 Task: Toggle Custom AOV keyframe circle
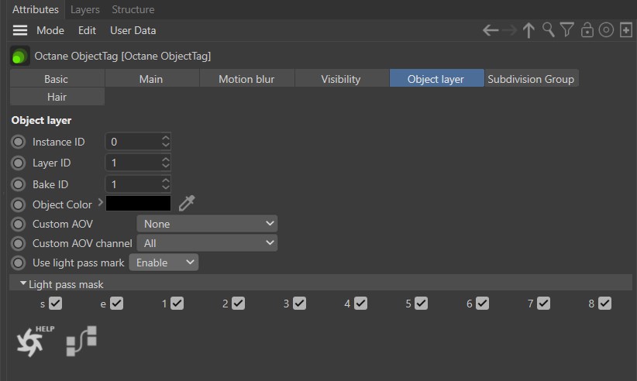point(19,224)
